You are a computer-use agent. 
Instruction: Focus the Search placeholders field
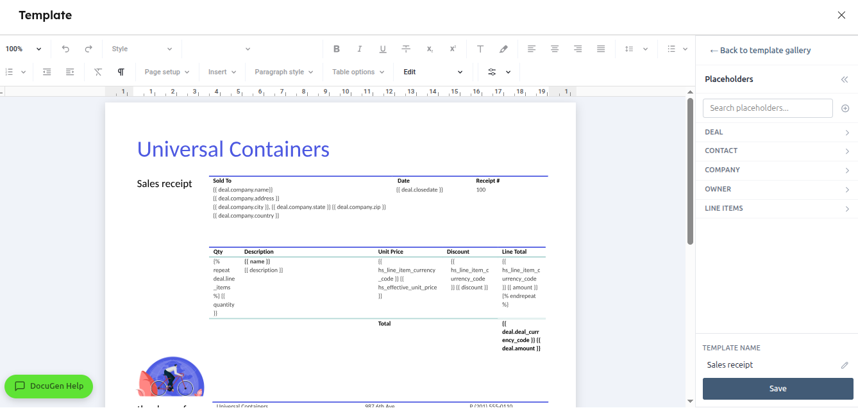pos(768,108)
